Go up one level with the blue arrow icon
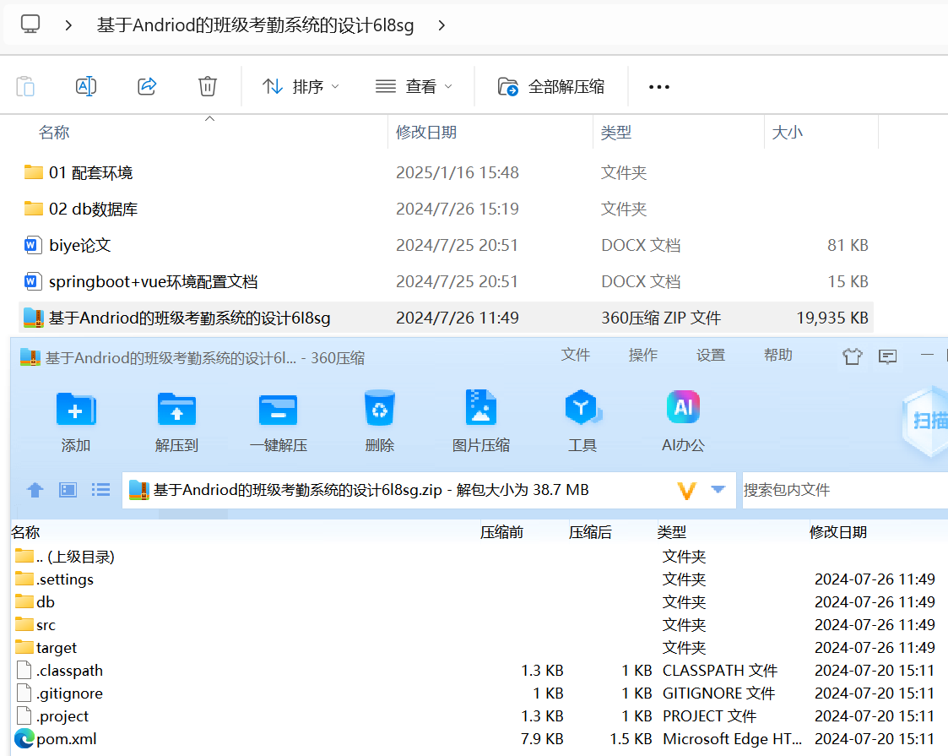Image resolution: width=948 pixels, height=756 pixels. pos(35,490)
